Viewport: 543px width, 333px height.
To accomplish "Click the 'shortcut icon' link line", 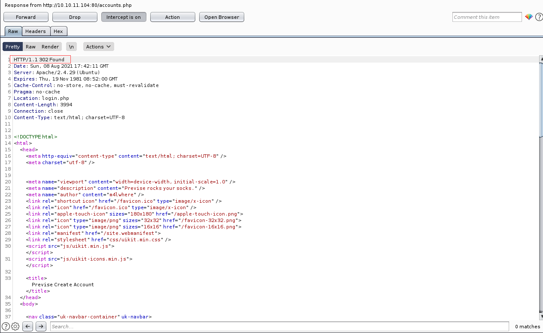I will (x=124, y=201).
